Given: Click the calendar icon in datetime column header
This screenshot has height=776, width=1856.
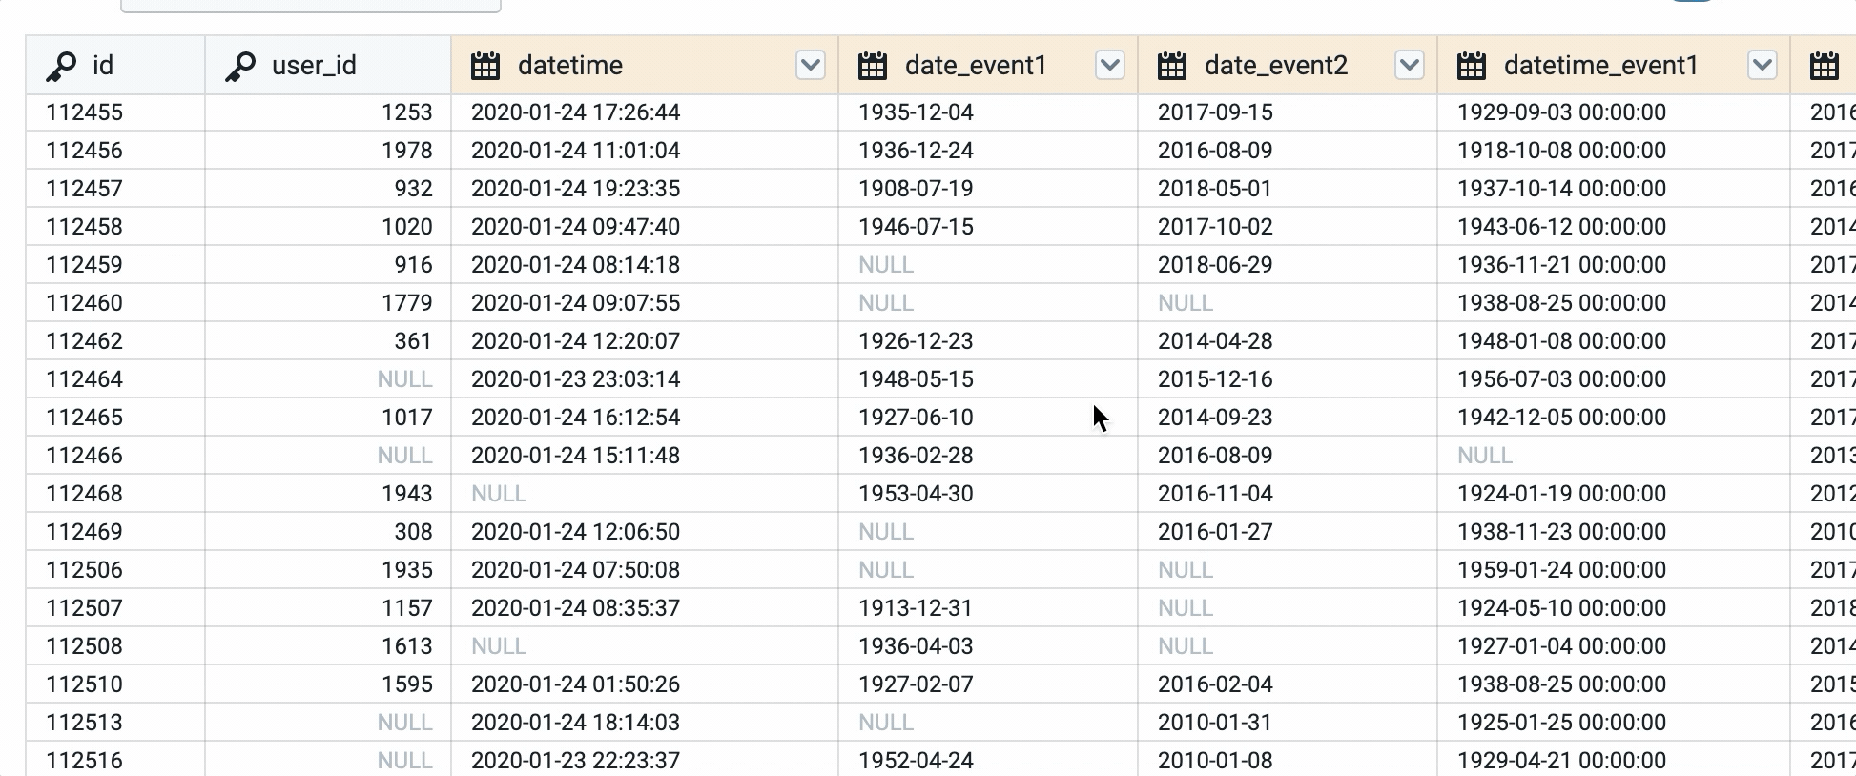Looking at the screenshot, I should [485, 66].
